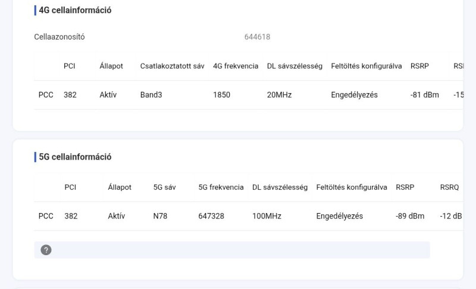This screenshot has width=476, height=289.
Task: Select the -89 dBm RSRP value
Action: tap(410, 216)
